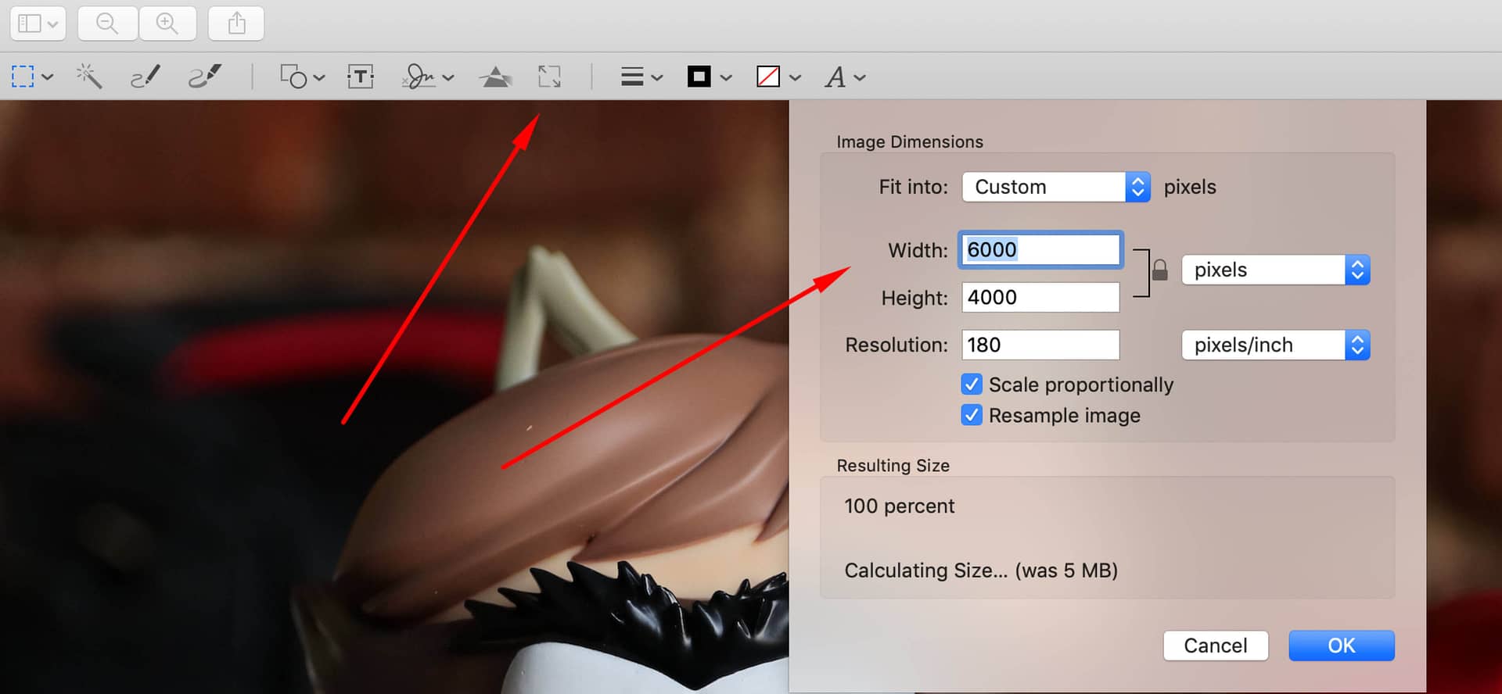Uncheck Resample image checkbox
Image resolution: width=1502 pixels, height=694 pixels.
pyautogui.click(x=972, y=415)
